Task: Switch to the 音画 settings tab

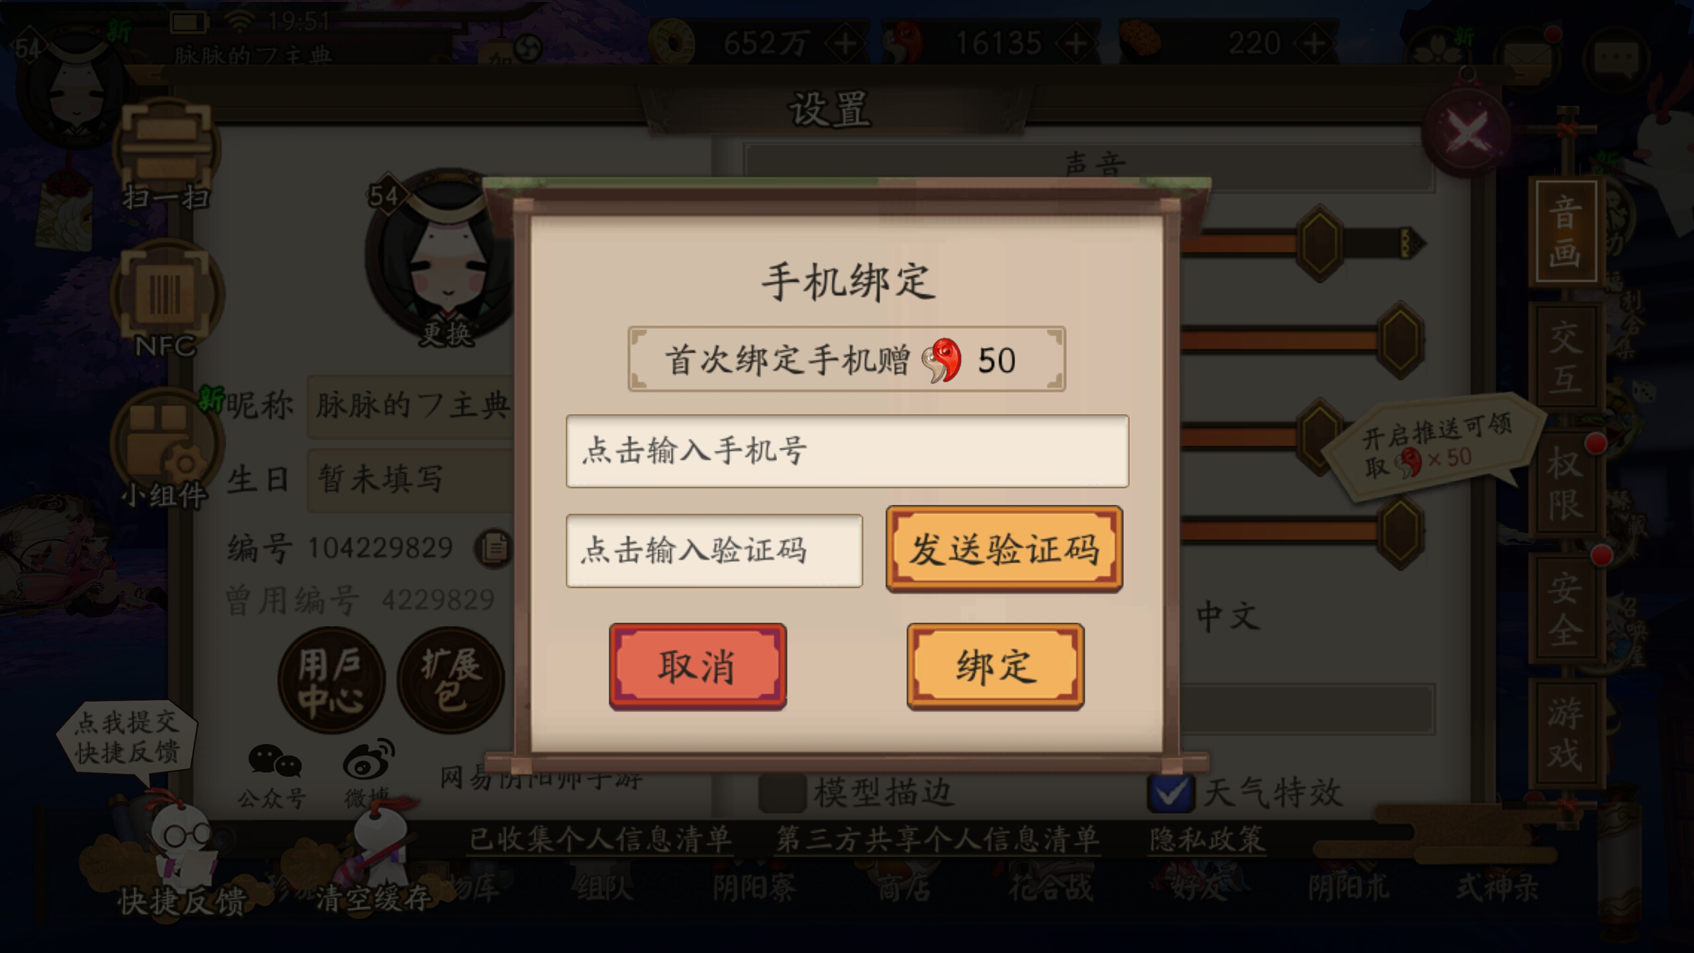Action: 1566,232
